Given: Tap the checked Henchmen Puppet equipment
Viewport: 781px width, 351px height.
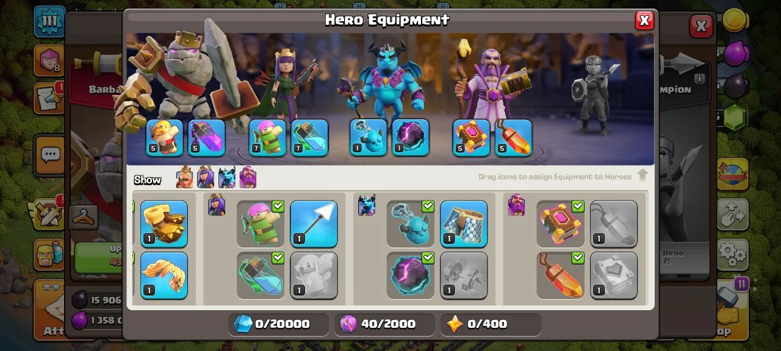Looking at the screenshot, I should 411,224.
